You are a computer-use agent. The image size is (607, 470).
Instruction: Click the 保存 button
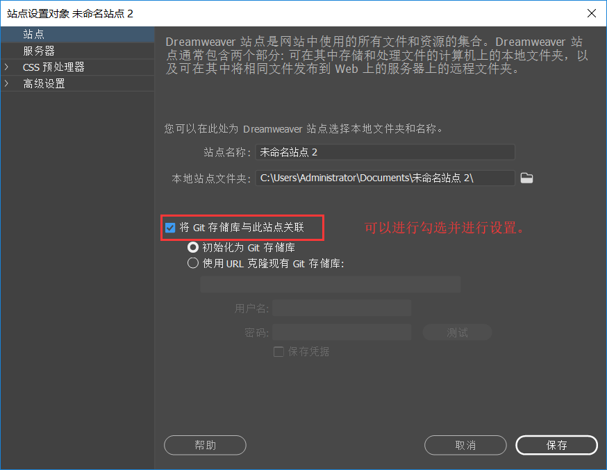tap(557, 445)
